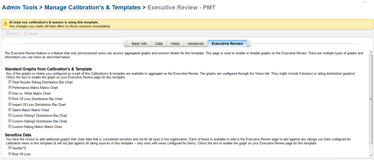Click the Cancel red circle icon
The width and height of the screenshot is (374, 160).
point(25,34)
